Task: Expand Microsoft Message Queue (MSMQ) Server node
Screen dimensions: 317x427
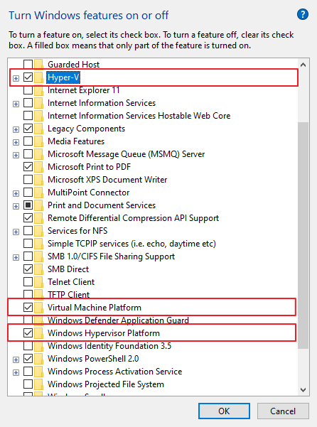Action: click(16, 155)
